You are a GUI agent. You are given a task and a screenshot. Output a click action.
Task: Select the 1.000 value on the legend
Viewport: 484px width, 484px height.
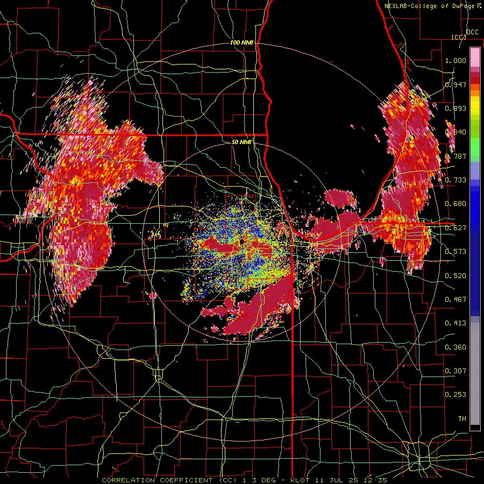(x=455, y=60)
